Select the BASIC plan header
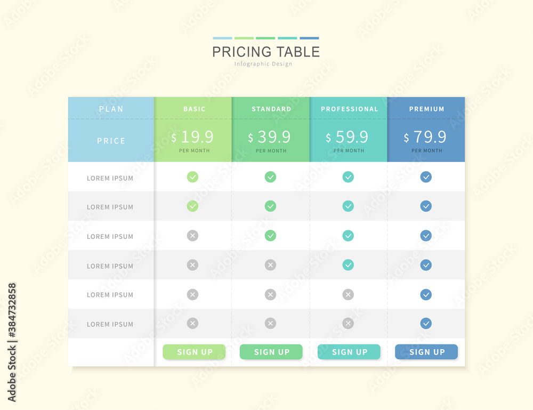Screen dimensions: 533x410 click(x=193, y=108)
